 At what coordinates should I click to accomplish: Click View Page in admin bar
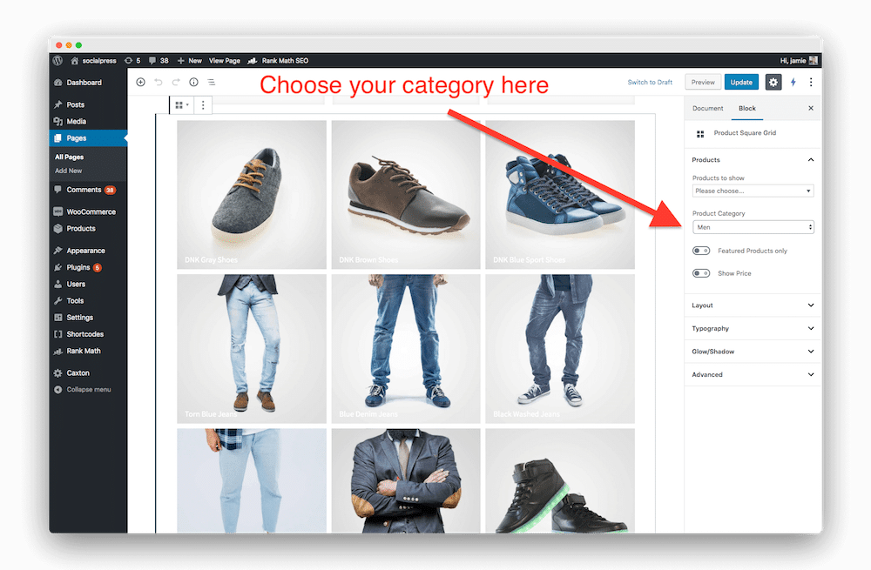click(x=225, y=61)
